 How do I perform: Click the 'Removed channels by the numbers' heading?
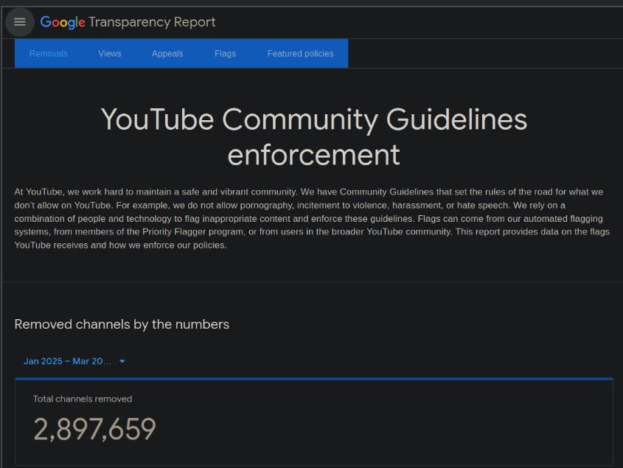click(122, 324)
